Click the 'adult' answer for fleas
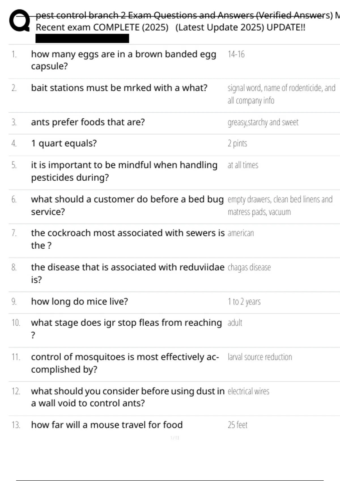This screenshot has height=481, width=340. pos(235,323)
